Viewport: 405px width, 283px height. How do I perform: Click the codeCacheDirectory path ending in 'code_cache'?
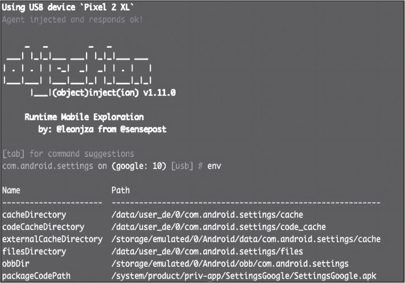pos(218,227)
